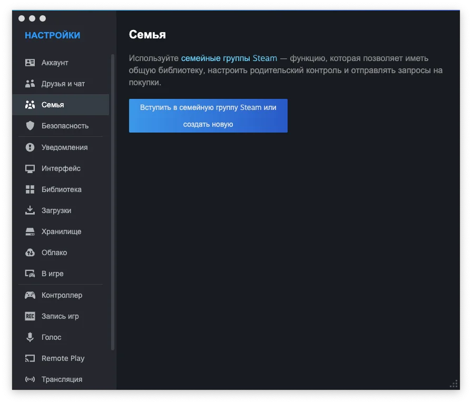Click the window resize grip in corner
The width and height of the screenshot is (472, 404).
click(454, 383)
